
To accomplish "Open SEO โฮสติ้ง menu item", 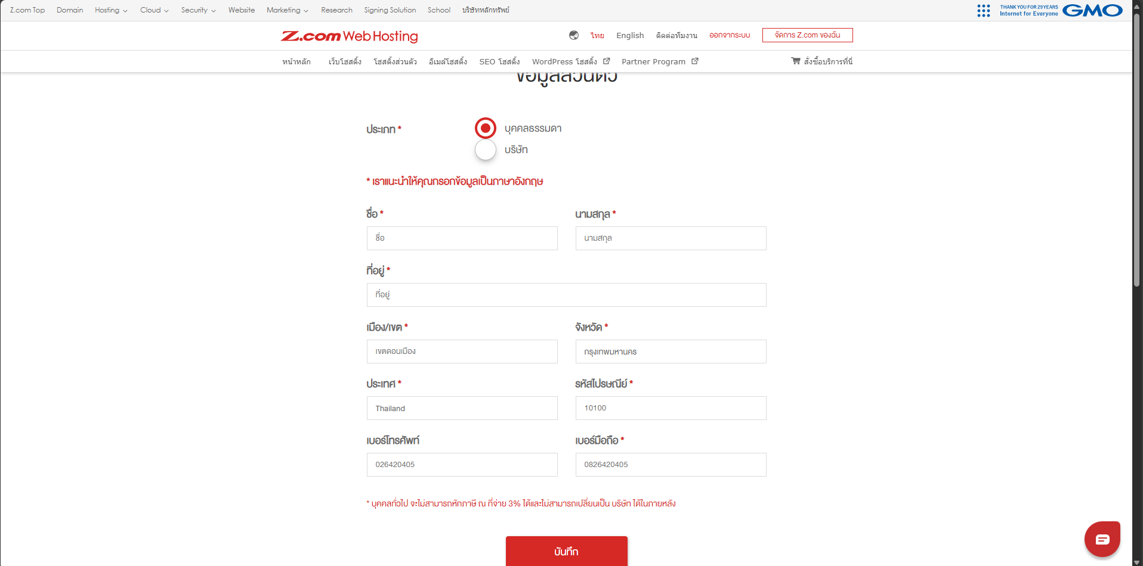I will (499, 61).
